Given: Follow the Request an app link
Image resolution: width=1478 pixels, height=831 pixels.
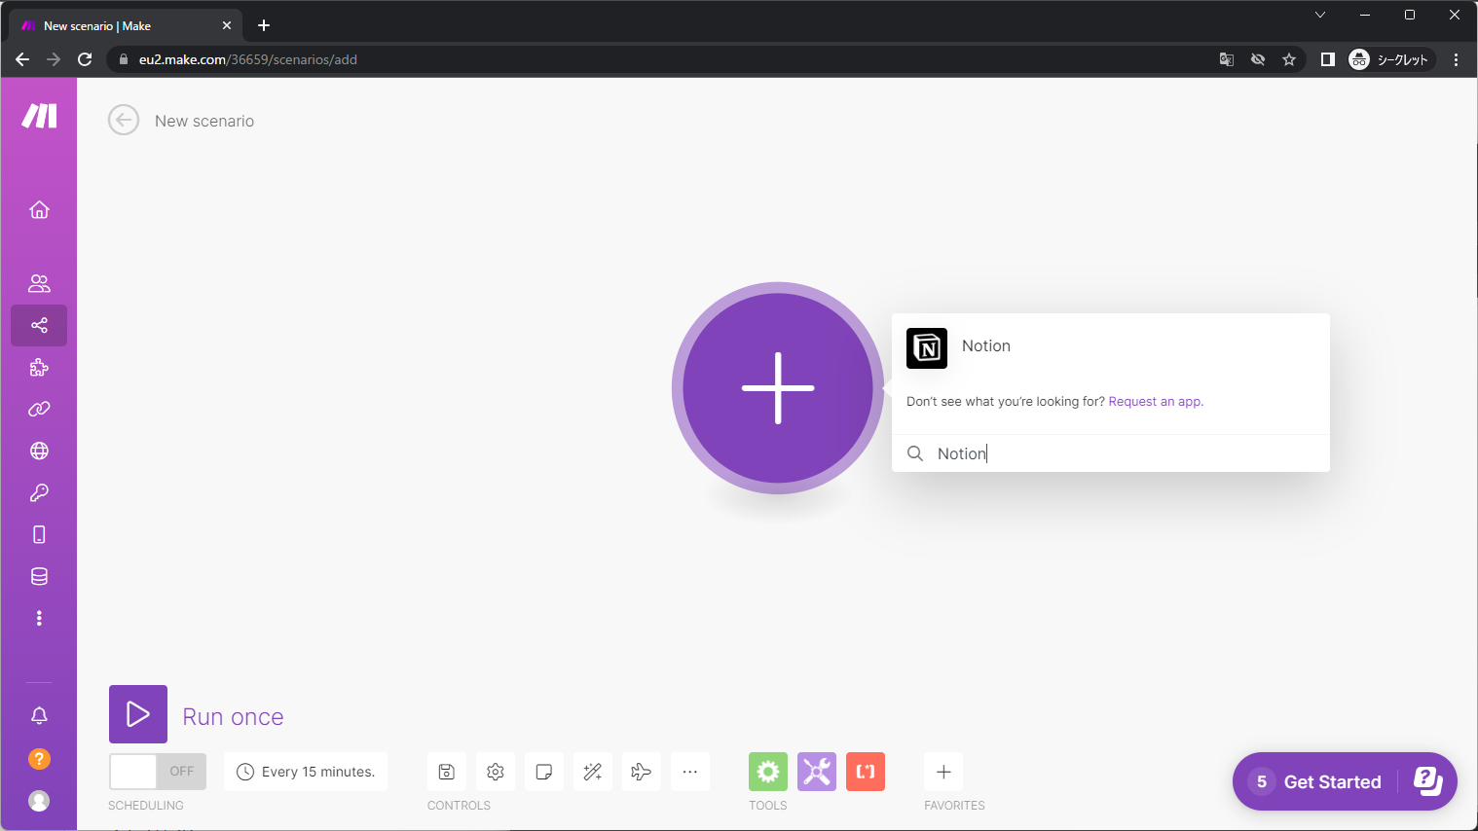Looking at the screenshot, I should point(1156,401).
